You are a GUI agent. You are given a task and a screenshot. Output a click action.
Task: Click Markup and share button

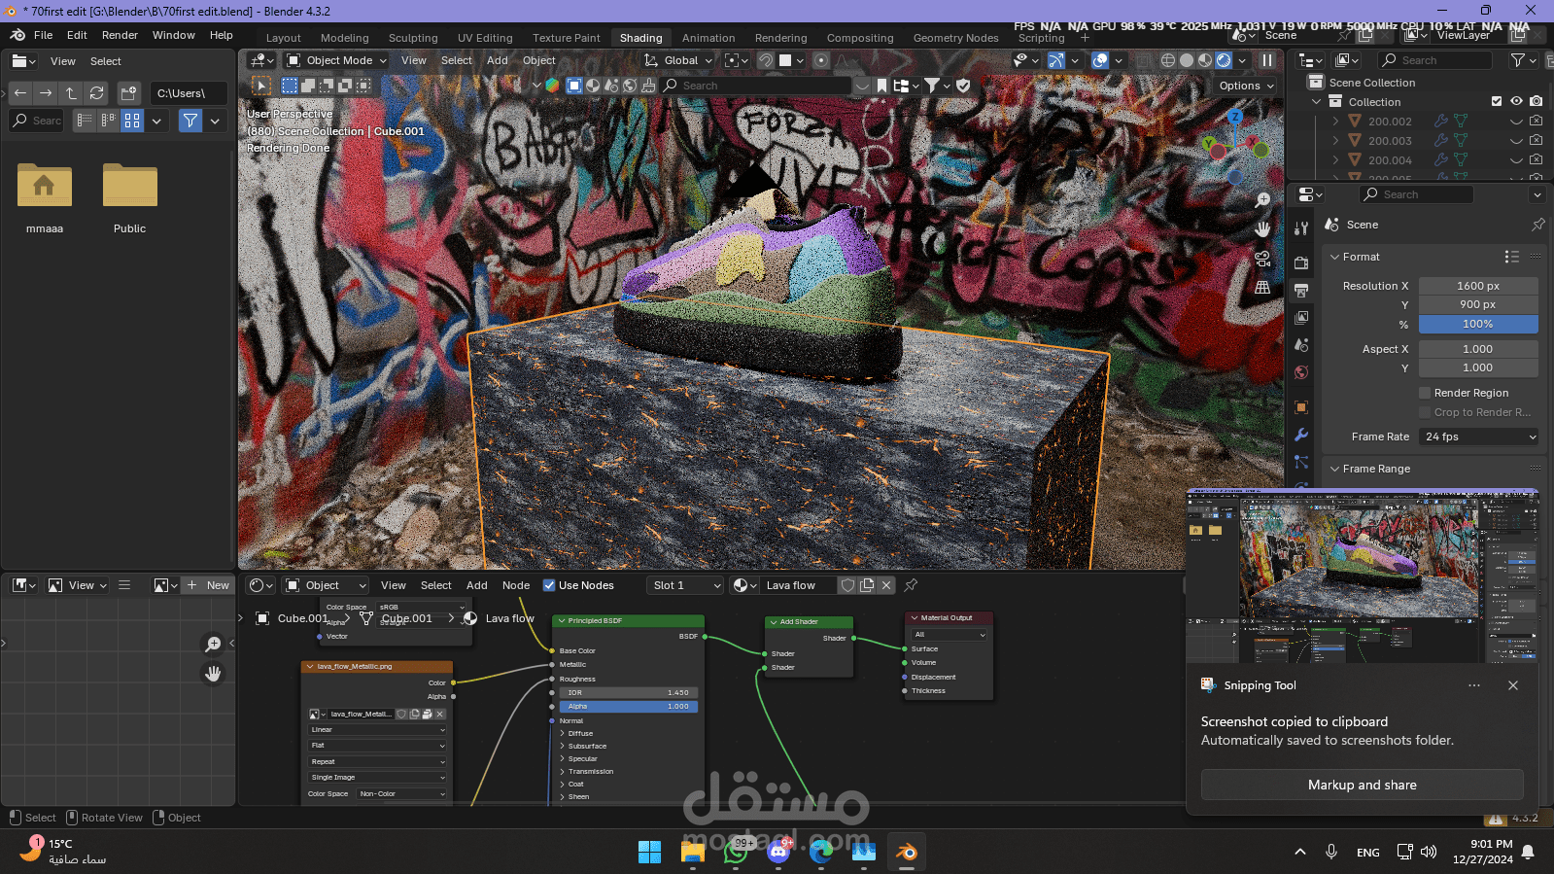point(1362,785)
